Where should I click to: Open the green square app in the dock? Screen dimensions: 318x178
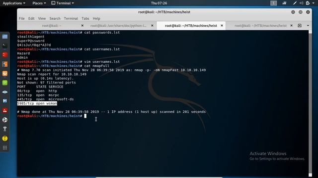click(x=5, y=83)
